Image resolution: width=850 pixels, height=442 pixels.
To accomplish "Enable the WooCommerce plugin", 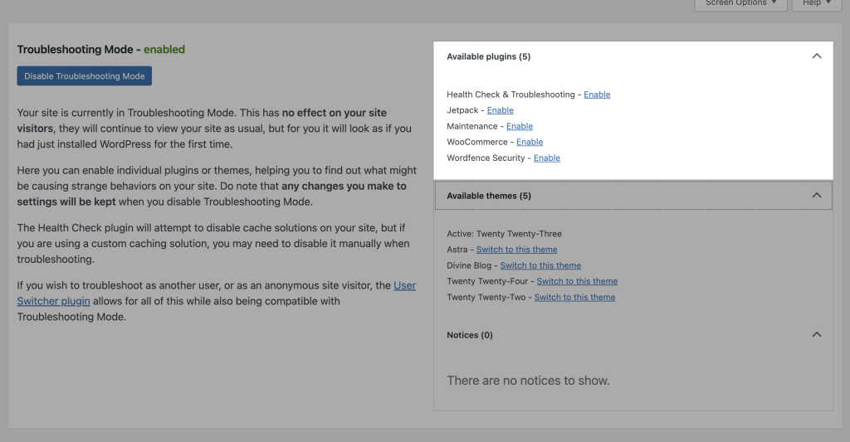I will (x=529, y=142).
